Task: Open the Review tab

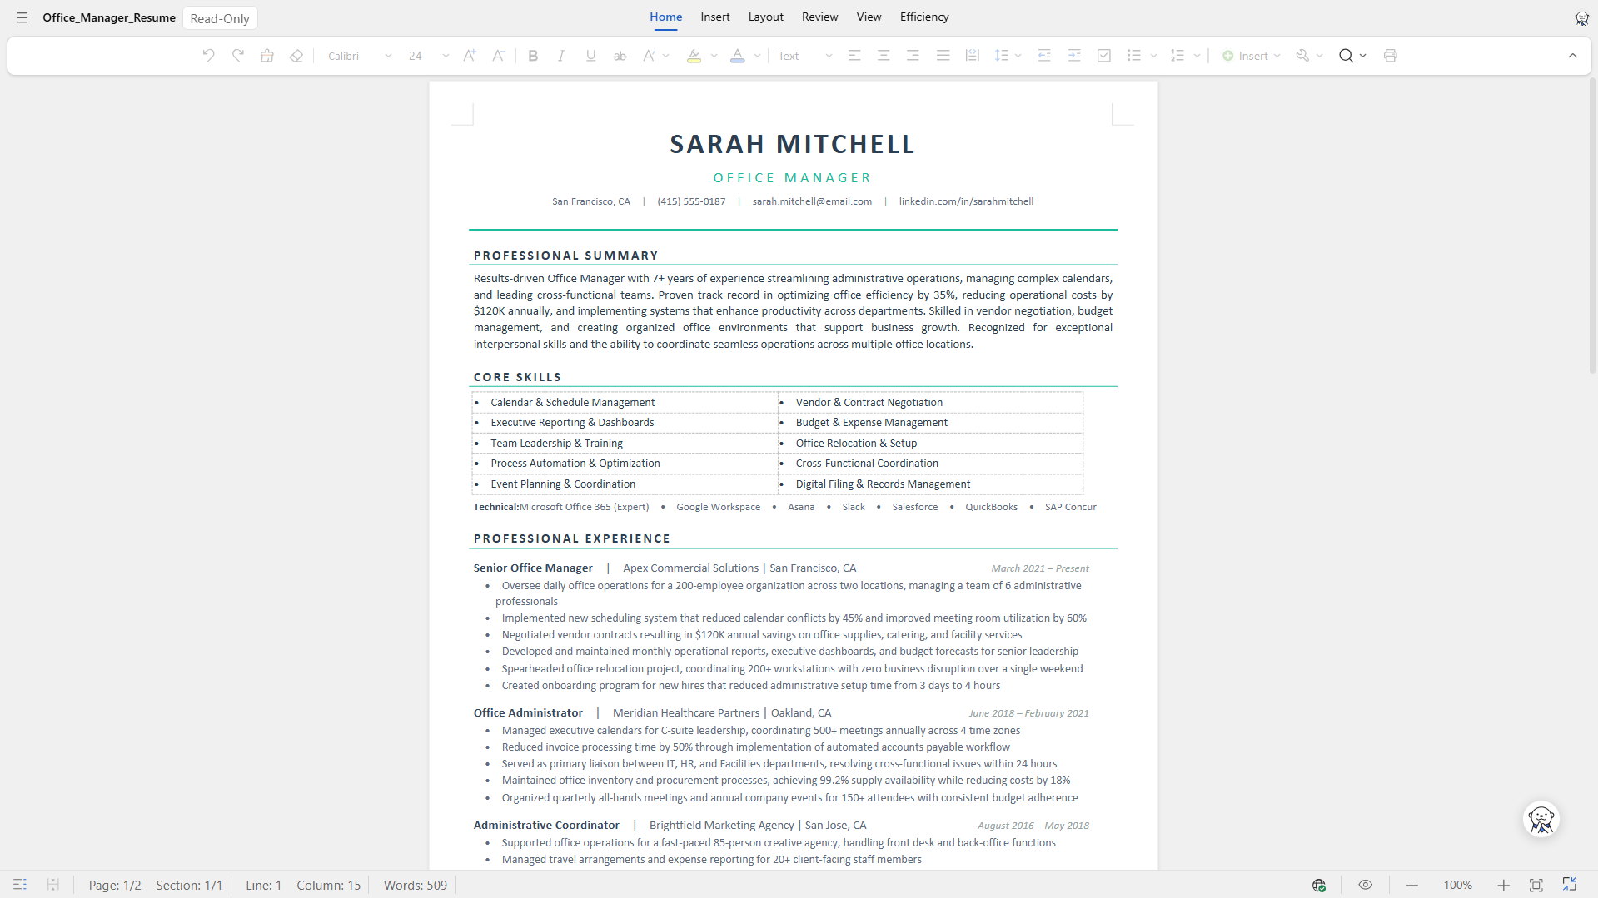Action: pos(820,17)
